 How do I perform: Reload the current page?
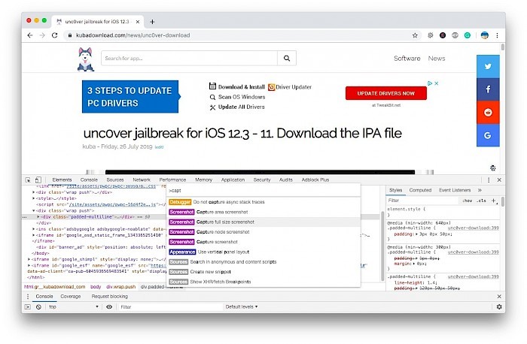click(x=54, y=35)
